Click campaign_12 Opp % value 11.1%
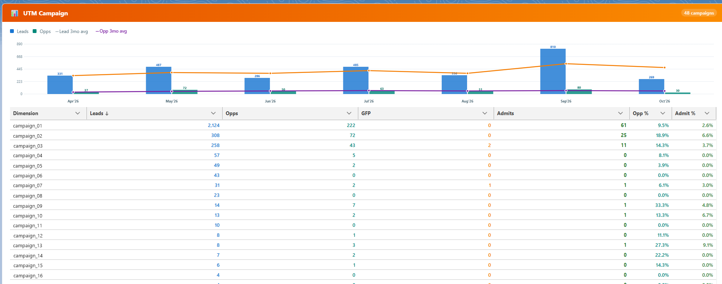The width and height of the screenshot is (722, 284). click(x=663, y=235)
